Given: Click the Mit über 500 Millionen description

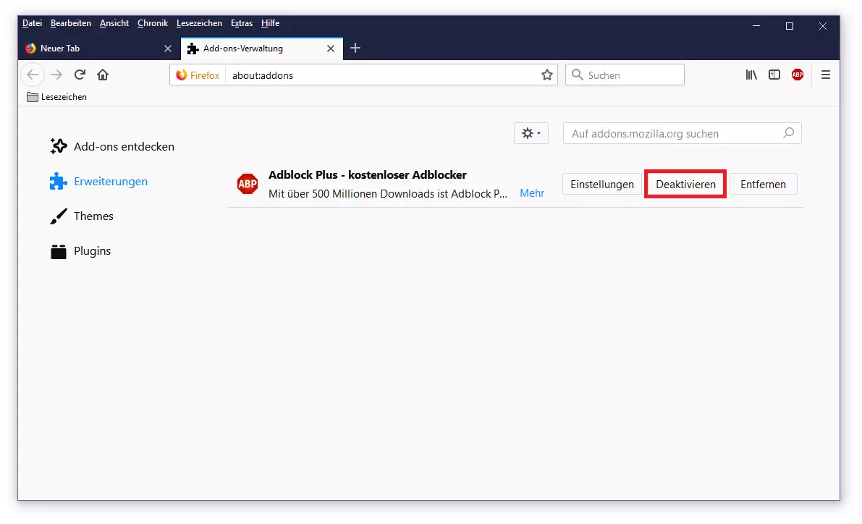Looking at the screenshot, I should (387, 193).
